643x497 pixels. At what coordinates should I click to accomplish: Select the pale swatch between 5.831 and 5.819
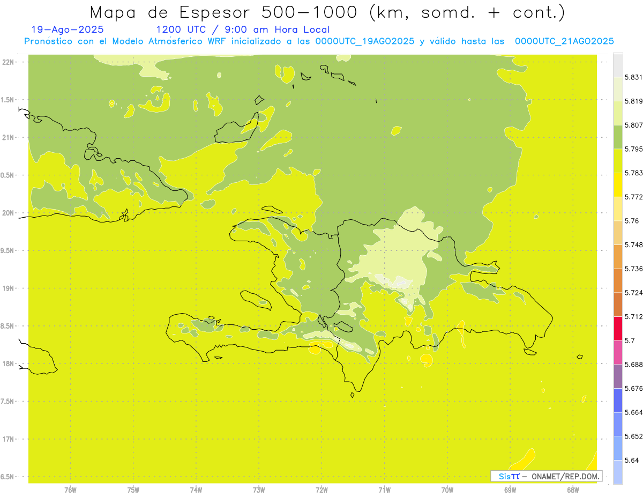618,89
